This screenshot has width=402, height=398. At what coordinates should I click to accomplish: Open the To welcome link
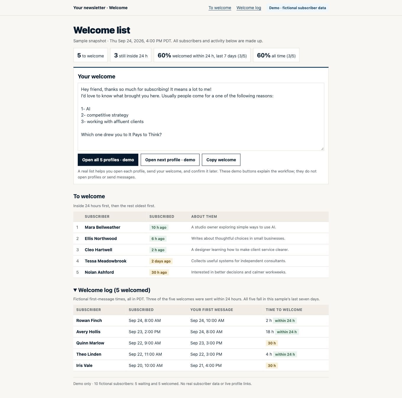(220, 8)
